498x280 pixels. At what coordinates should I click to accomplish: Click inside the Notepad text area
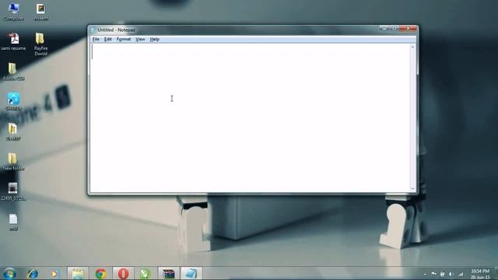pos(250,117)
